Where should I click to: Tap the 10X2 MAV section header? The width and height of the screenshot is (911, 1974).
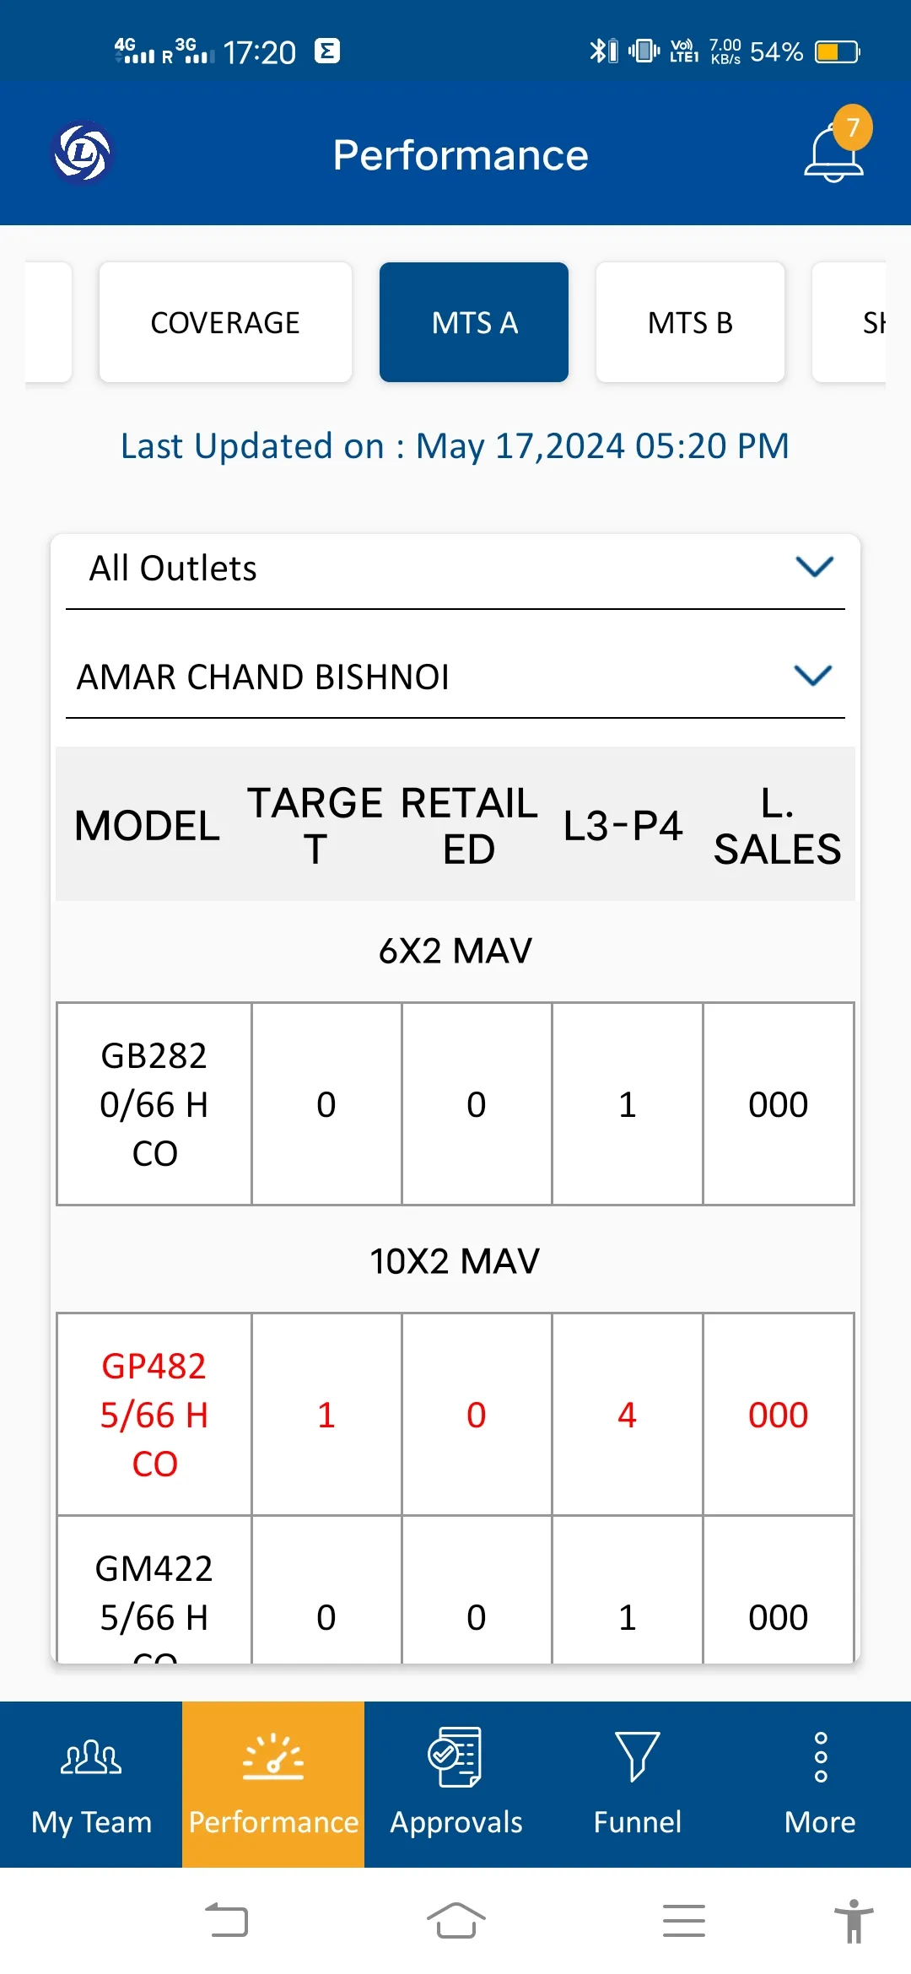(x=455, y=1261)
